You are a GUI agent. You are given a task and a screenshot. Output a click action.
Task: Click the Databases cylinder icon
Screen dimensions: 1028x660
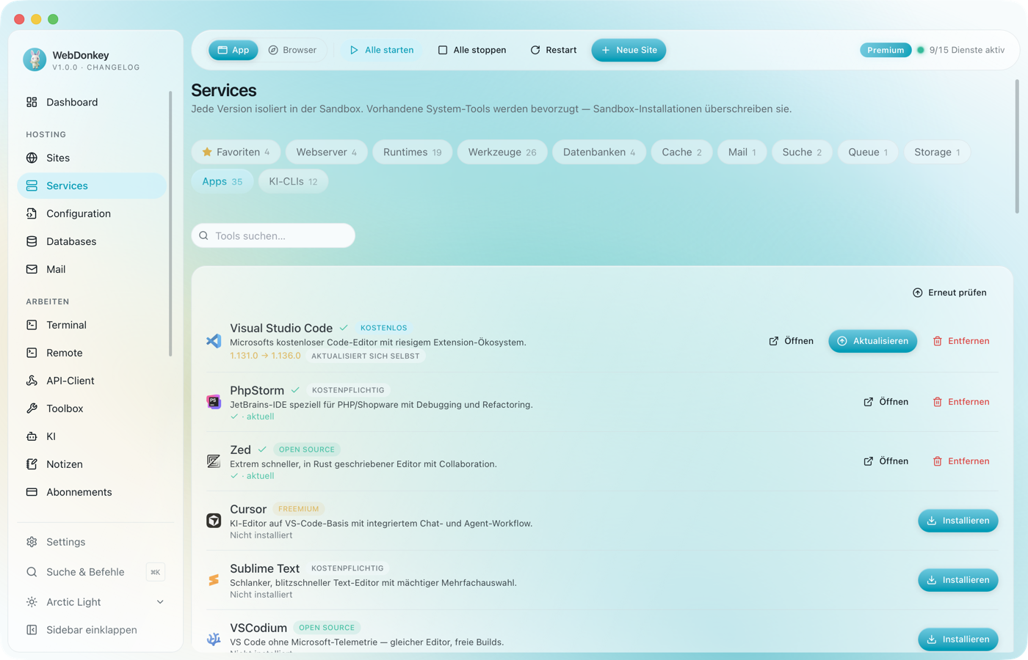pos(32,241)
